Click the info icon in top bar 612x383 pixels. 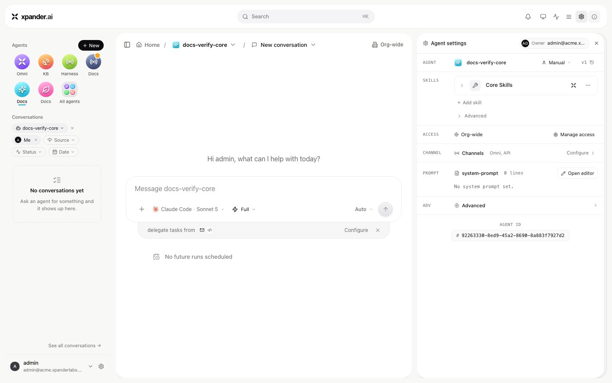pos(595,17)
